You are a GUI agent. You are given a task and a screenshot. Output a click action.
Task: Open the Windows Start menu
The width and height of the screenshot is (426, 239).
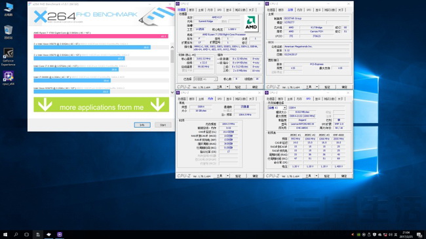5,234
